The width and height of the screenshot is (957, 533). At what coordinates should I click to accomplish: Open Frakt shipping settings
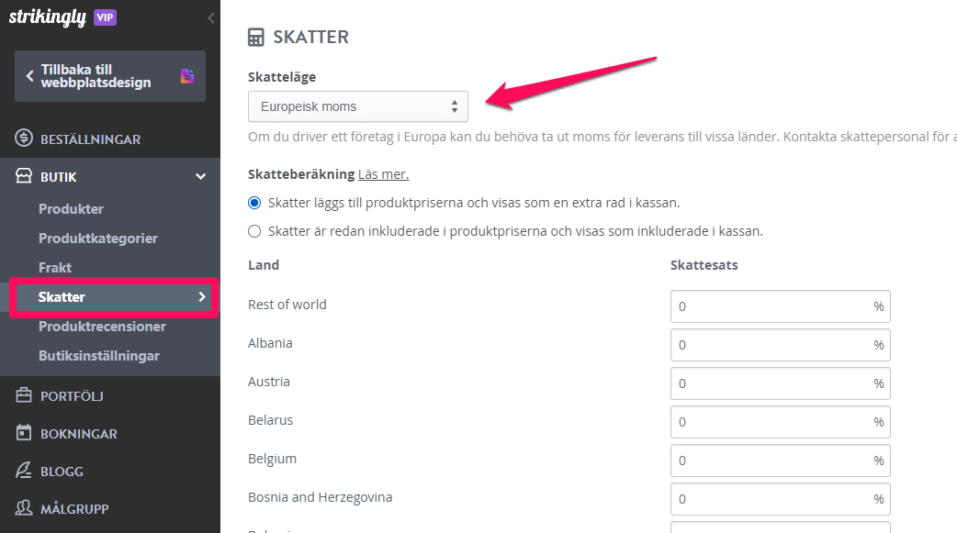tap(55, 267)
